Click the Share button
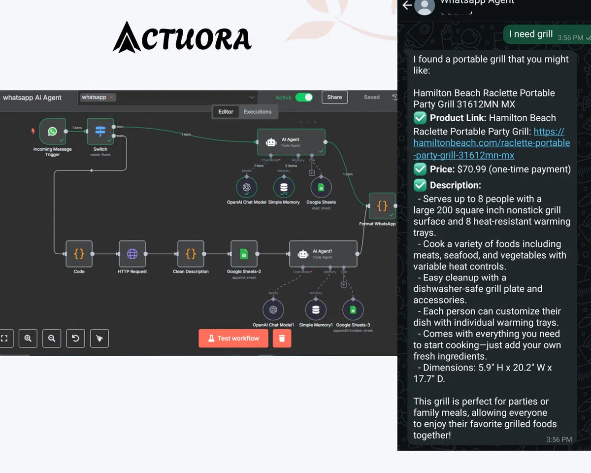Viewport: 591px width, 473px height. tap(334, 97)
